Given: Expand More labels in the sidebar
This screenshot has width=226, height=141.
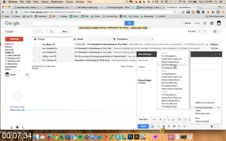Looking at the screenshot, I should click(8, 69).
